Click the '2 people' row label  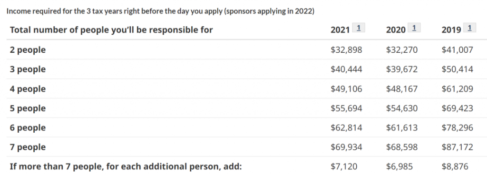coord(28,50)
